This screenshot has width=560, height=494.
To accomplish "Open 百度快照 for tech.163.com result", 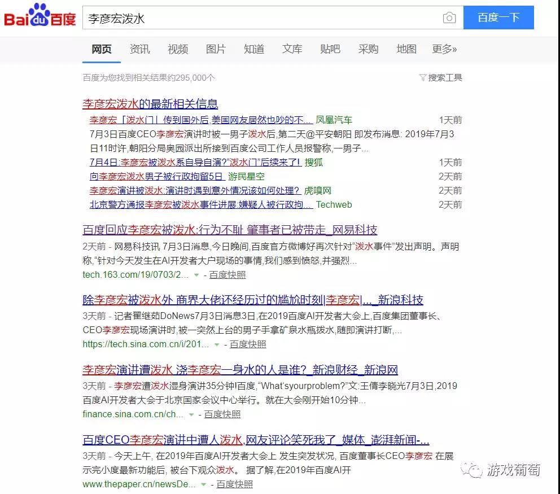I will pyautogui.click(x=227, y=275).
